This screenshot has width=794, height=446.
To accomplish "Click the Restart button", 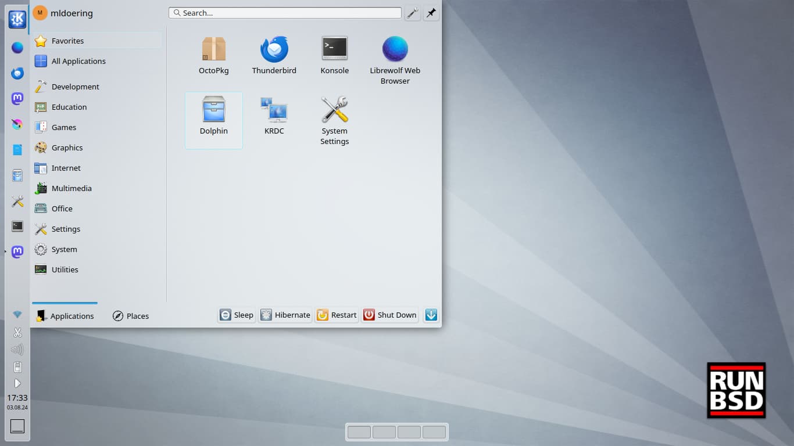I will (337, 315).
